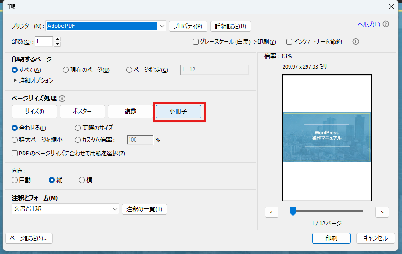Open 文書と注釈 dropdown

65,209
